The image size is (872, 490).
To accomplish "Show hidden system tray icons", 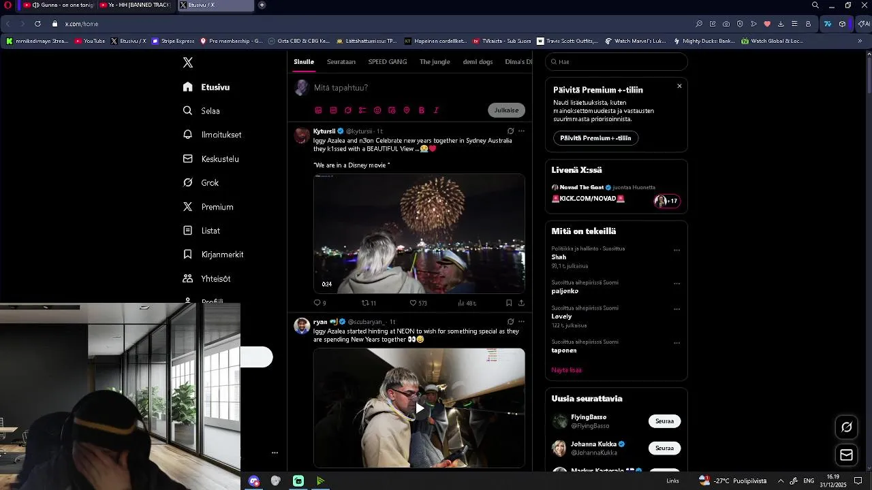I will click(x=781, y=480).
